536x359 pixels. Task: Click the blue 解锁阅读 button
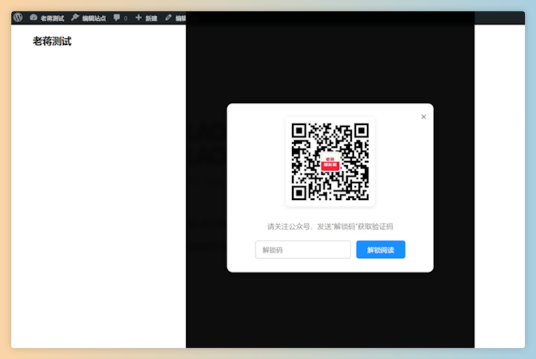pos(381,249)
